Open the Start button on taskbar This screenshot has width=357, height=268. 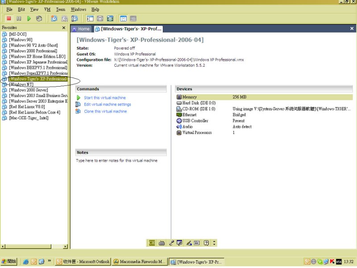[x=9, y=261]
